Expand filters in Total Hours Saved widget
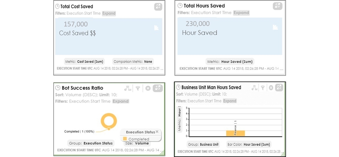The image size is (339, 157). pos(241,13)
